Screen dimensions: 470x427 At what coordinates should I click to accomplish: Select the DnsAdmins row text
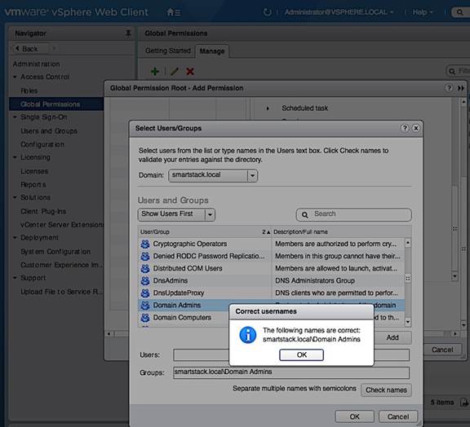[171, 280]
